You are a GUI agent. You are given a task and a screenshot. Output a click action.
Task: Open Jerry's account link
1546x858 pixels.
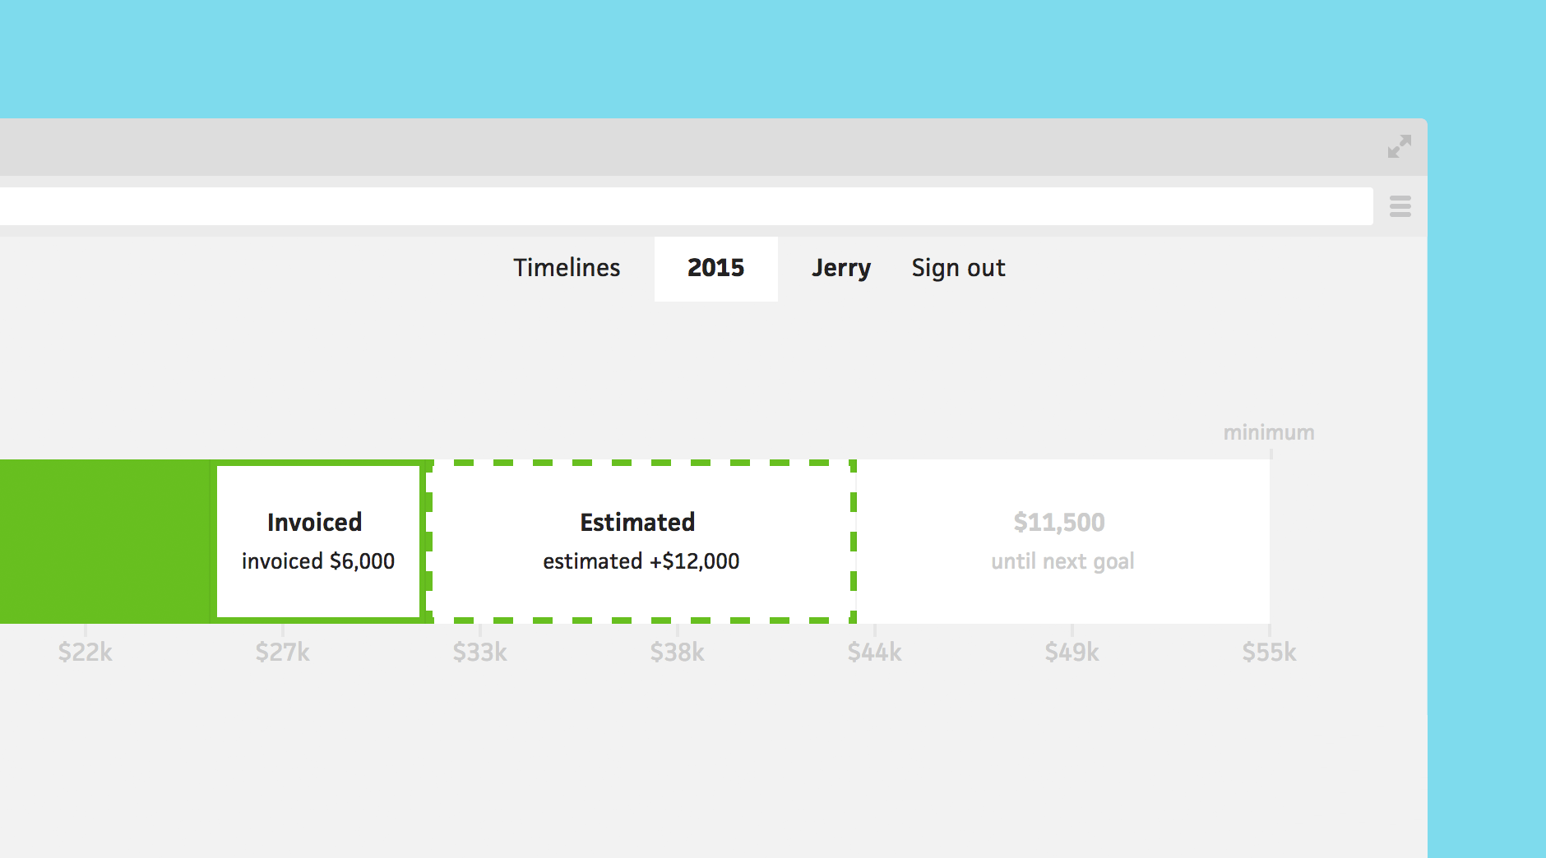(x=840, y=268)
